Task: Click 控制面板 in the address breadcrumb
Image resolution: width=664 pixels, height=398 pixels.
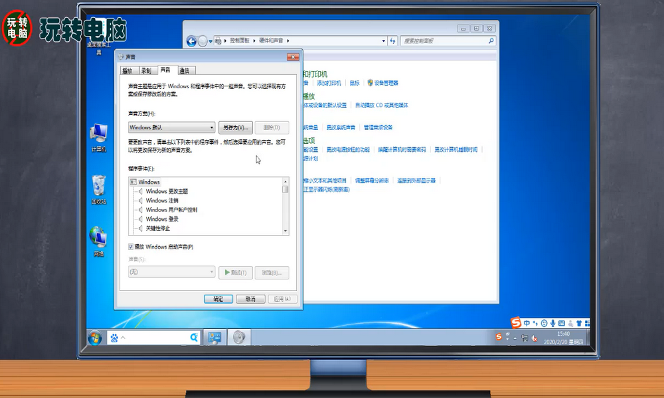Action: 239,40
